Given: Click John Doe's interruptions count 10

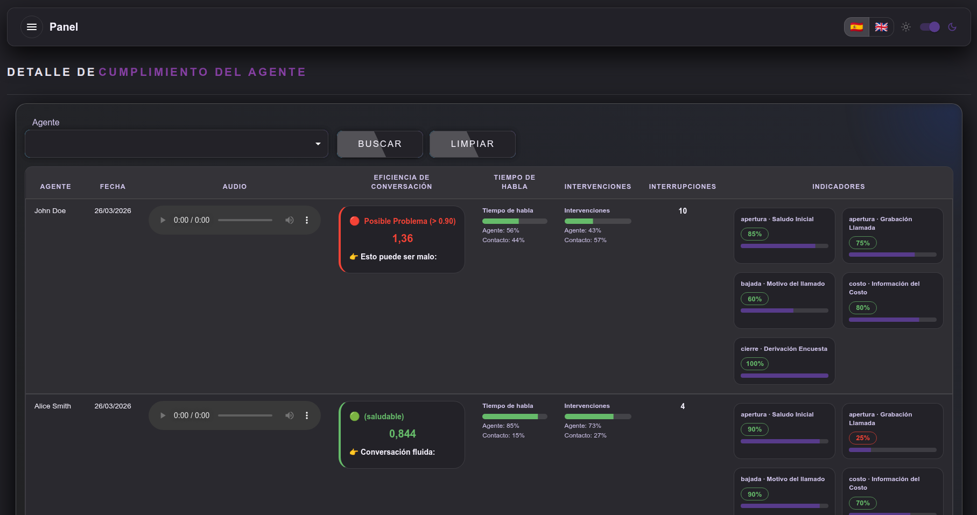Looking at the screenshot, I should 683,211.
